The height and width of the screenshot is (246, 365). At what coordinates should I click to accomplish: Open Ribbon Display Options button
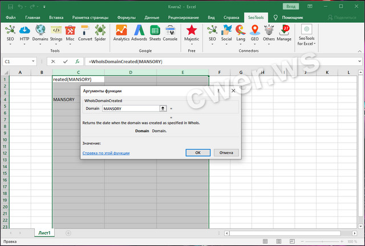tap(310, 6)
